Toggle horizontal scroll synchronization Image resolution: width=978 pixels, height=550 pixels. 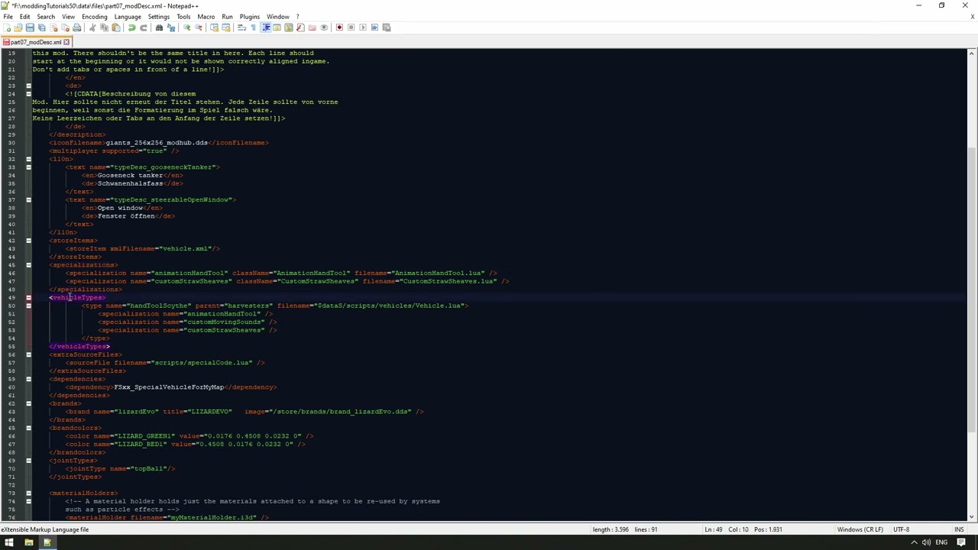coord(225,27)
